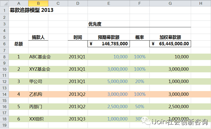211x129 pixels.
Task: Click 2013Q3 in XX组织 row
Action: tap(77, 119)
